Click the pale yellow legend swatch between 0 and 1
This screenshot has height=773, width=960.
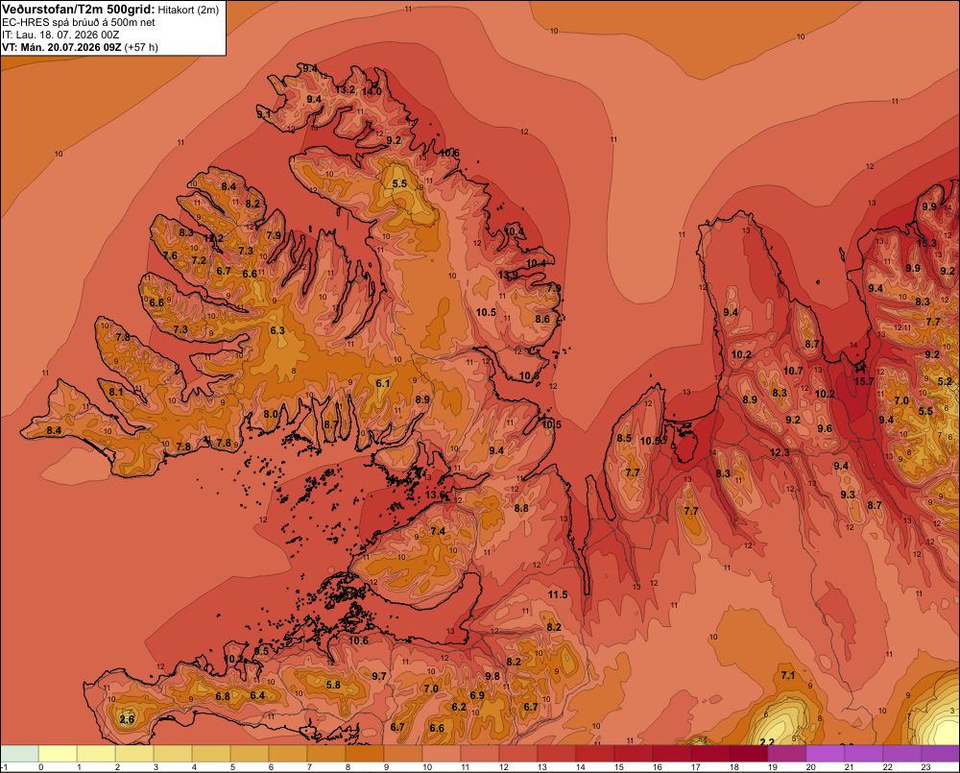coord(58,754)
